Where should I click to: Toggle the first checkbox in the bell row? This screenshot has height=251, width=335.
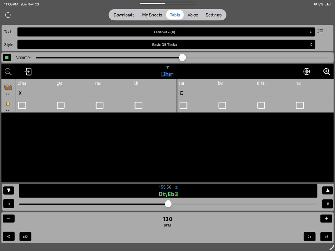(22, 106)
